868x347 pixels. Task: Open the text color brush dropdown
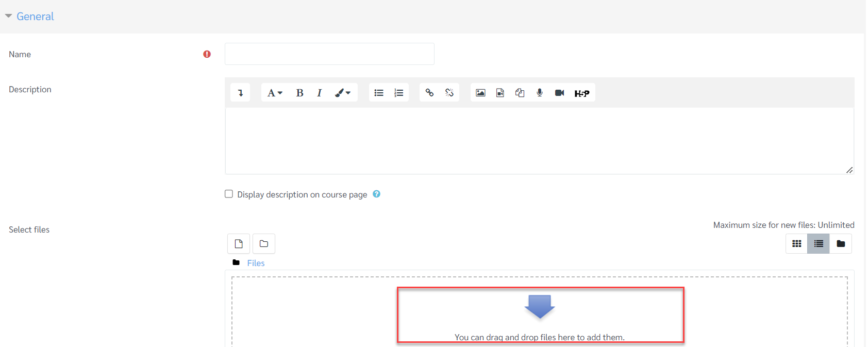pos(342,93)
